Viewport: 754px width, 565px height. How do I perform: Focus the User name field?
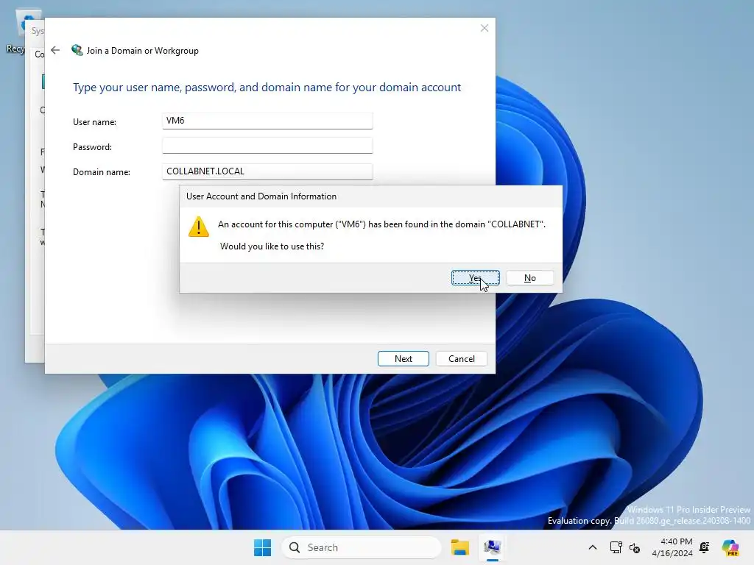click(267, 121)
